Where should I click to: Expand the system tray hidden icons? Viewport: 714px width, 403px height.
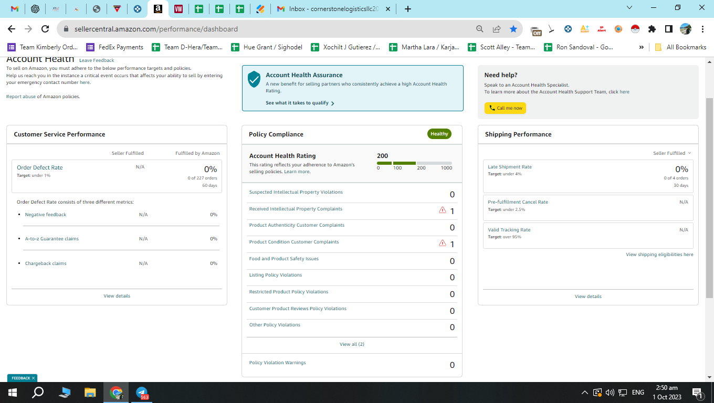585,393
